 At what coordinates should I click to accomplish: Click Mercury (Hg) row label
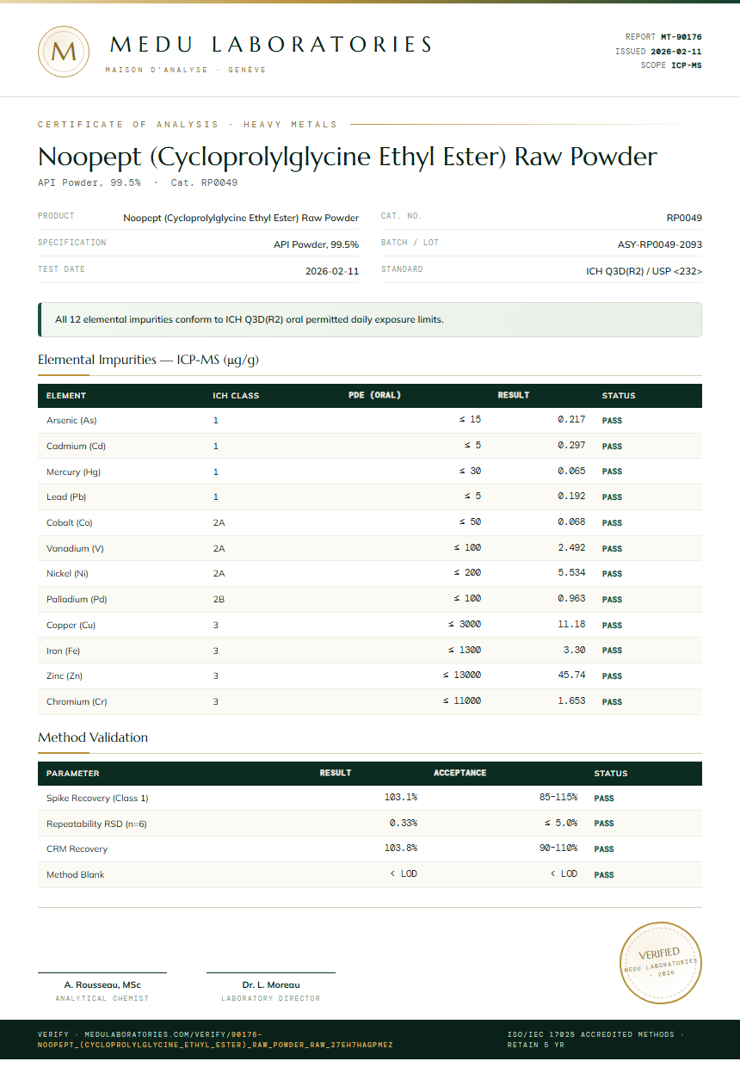(73, 472)
